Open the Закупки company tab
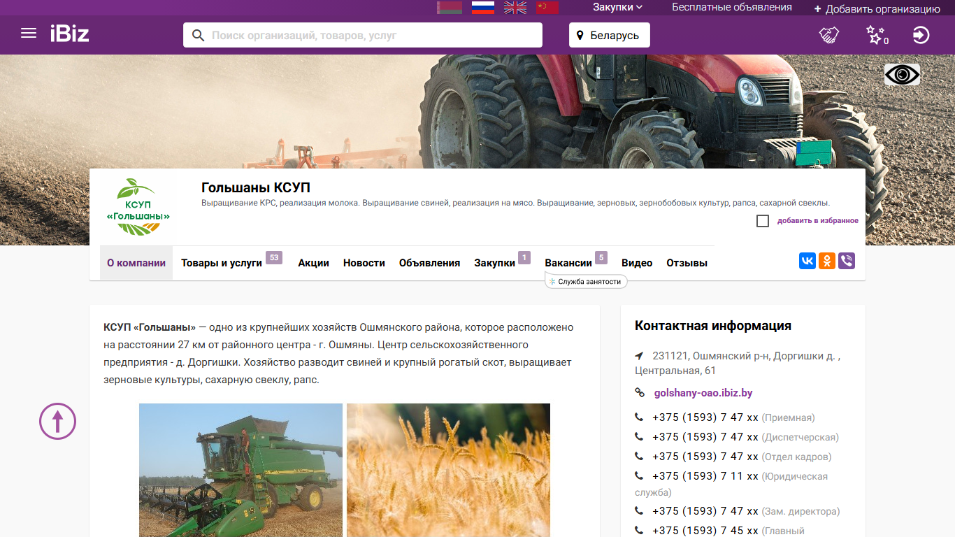Viewport: 955px width, 537px height. [495, 263]
